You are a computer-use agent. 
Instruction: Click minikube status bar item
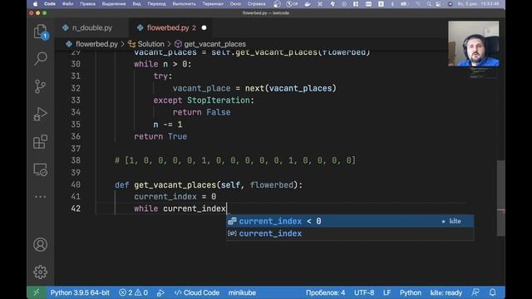pos(242,292)
